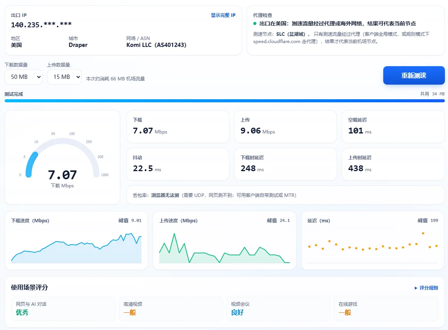Click the 上传 9.06 Mbps result card

pyautogui.click(x=285, y=127)
